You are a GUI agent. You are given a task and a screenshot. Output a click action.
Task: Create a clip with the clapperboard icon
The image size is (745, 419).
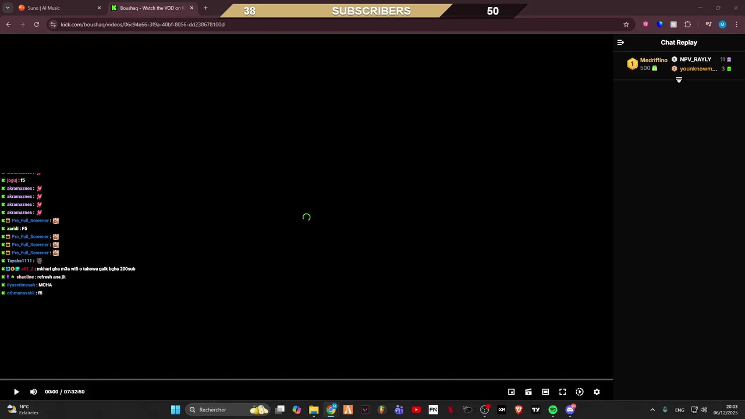(528, 392)
